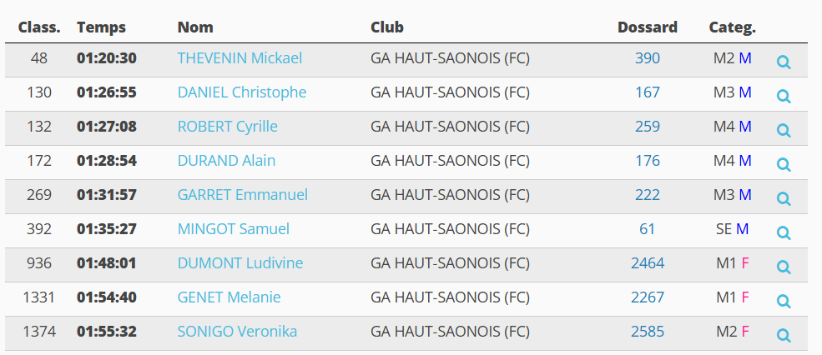Click the Temps column header
The height and width of the screenshot is (355, 822).
click(x=101, y=27)
